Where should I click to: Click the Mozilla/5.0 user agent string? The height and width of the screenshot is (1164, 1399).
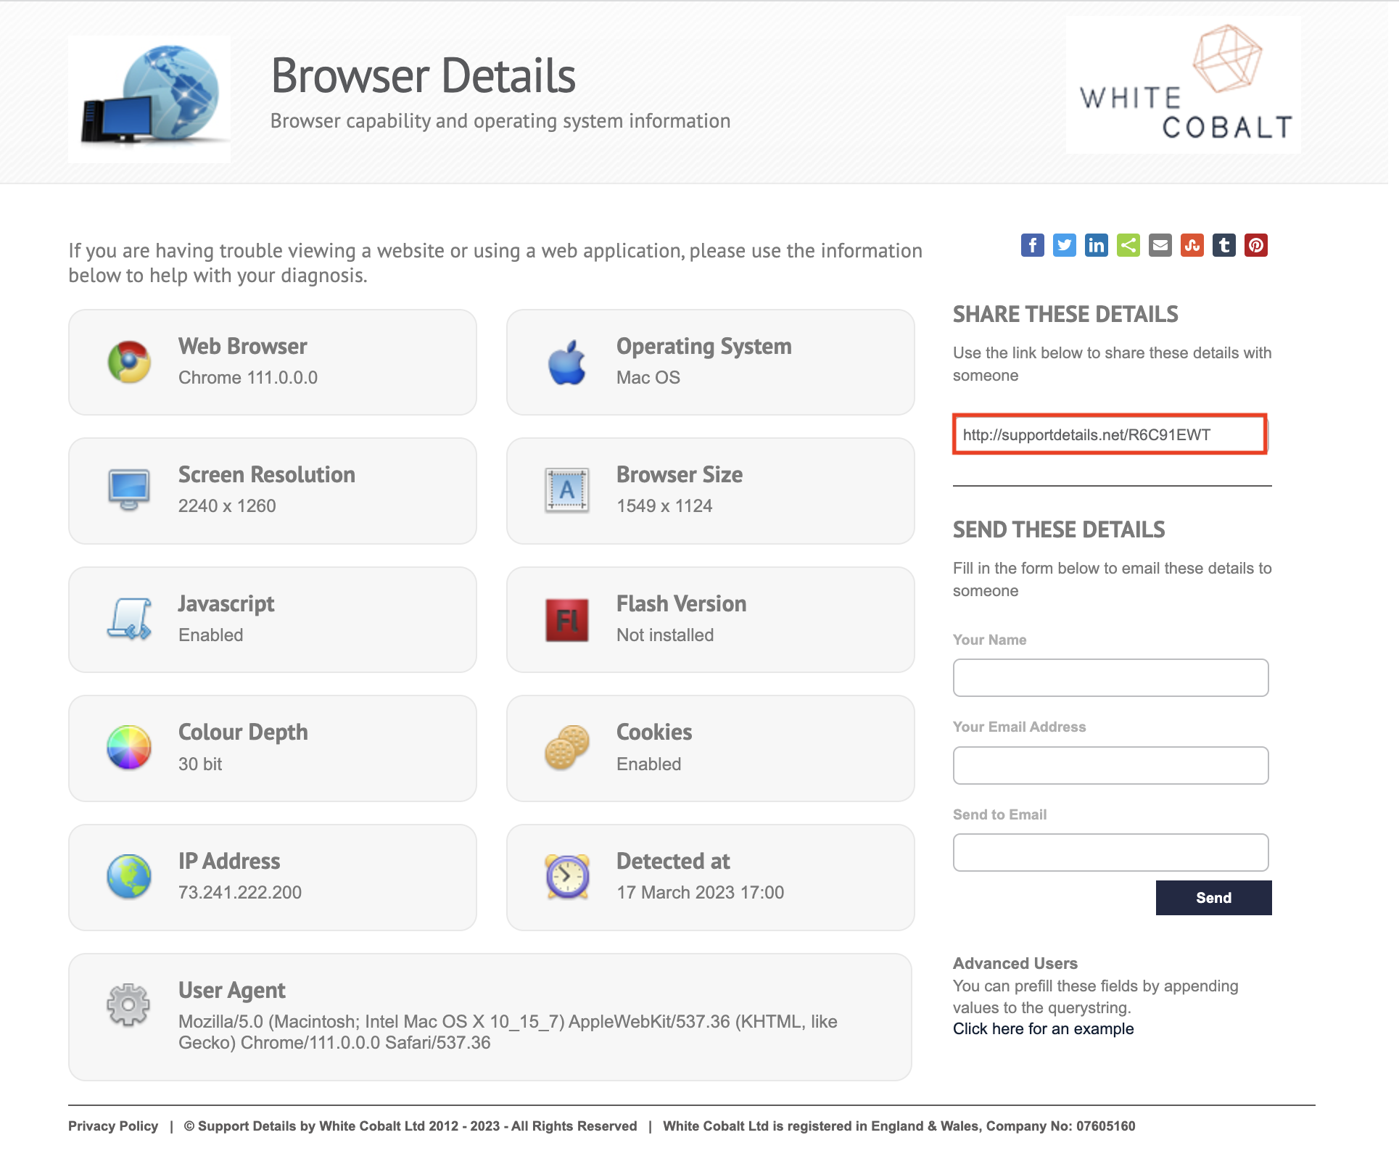coord(508,1031)
